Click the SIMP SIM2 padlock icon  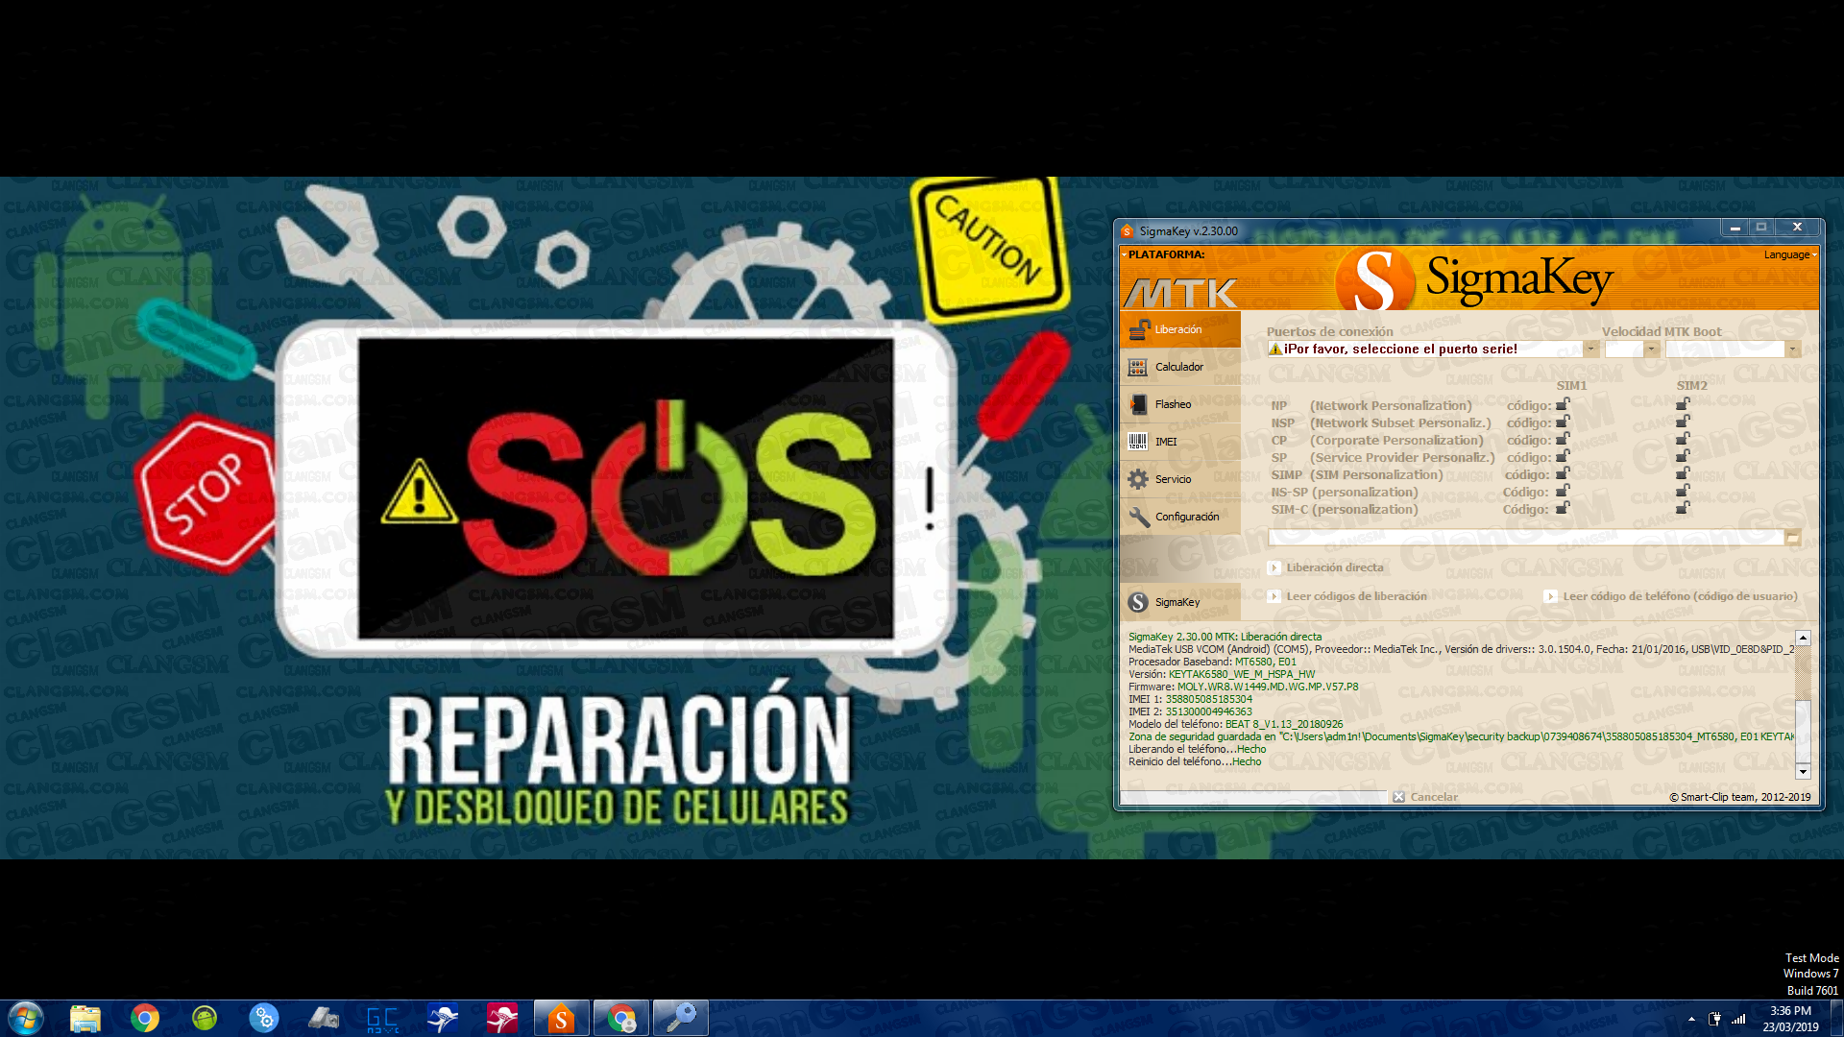(1683, 473)
